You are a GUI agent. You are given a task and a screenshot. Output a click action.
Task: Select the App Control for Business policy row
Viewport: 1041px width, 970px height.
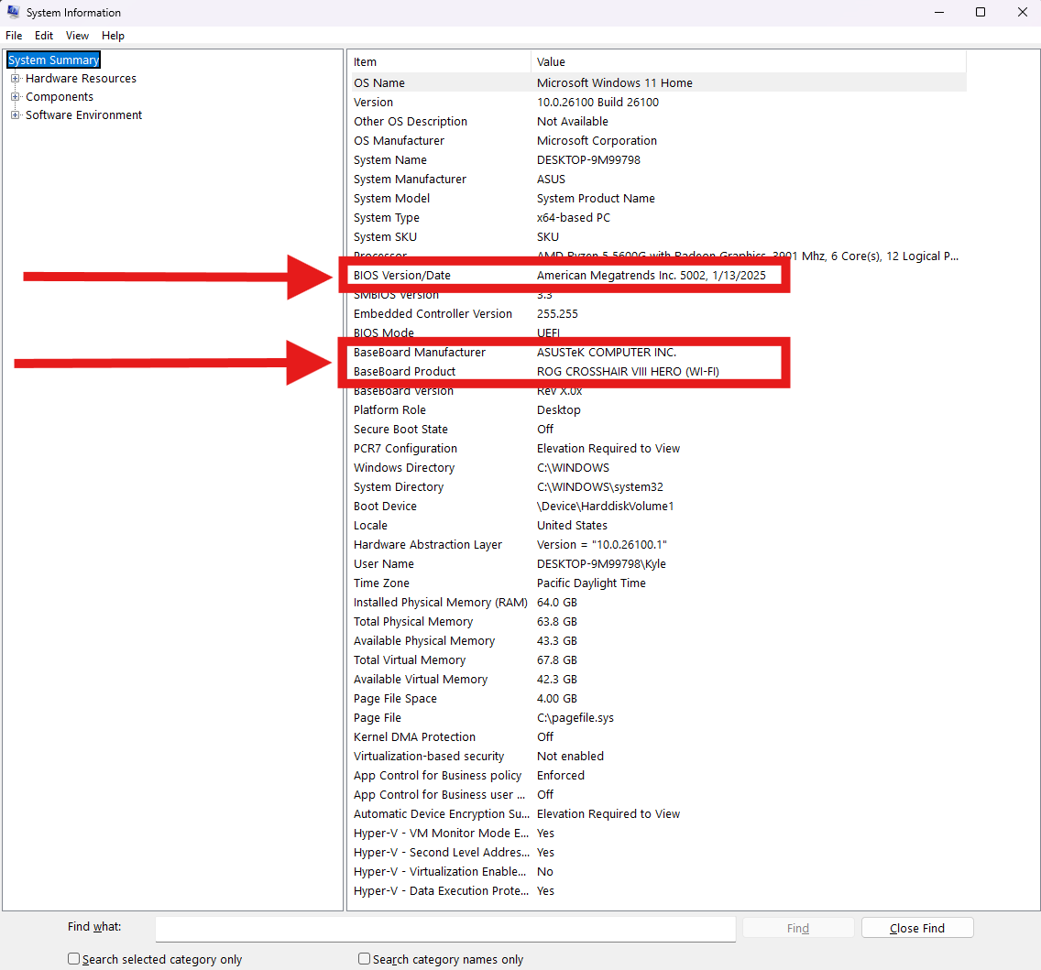click(x=658, y=776)
